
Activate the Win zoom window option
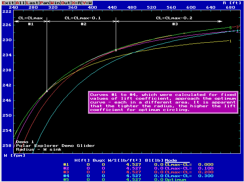pyautogui.click(x=55, y=3)
